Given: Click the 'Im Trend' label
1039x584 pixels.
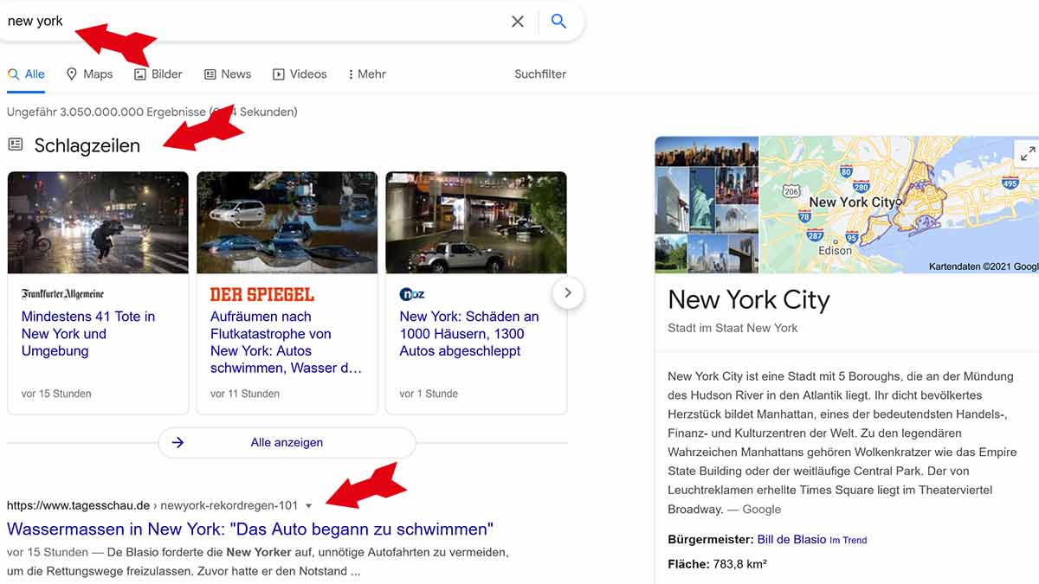Looking at the screenshot, I should point(849,540).
